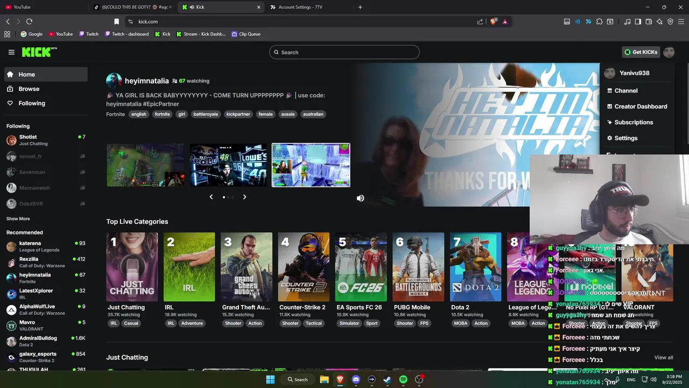Click the KICK logo
This screenshot has width=689, height=388.
click(x=39, y=52)
